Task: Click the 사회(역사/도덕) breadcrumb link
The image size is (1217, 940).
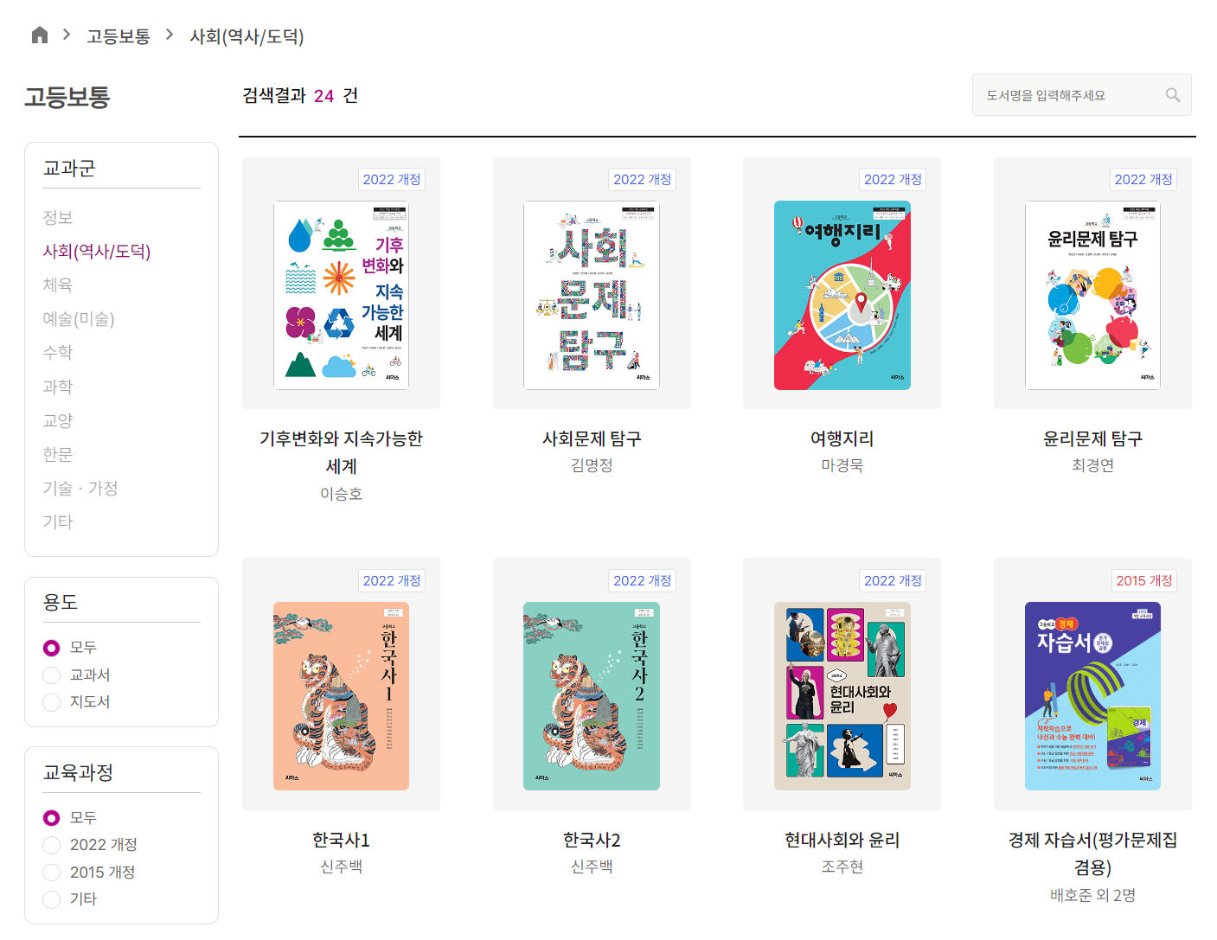Action: 247,36
